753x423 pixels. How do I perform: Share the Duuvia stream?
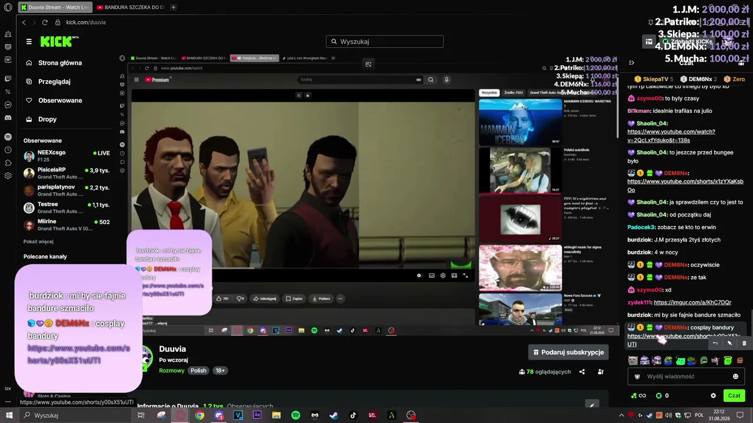click(582, 372)
